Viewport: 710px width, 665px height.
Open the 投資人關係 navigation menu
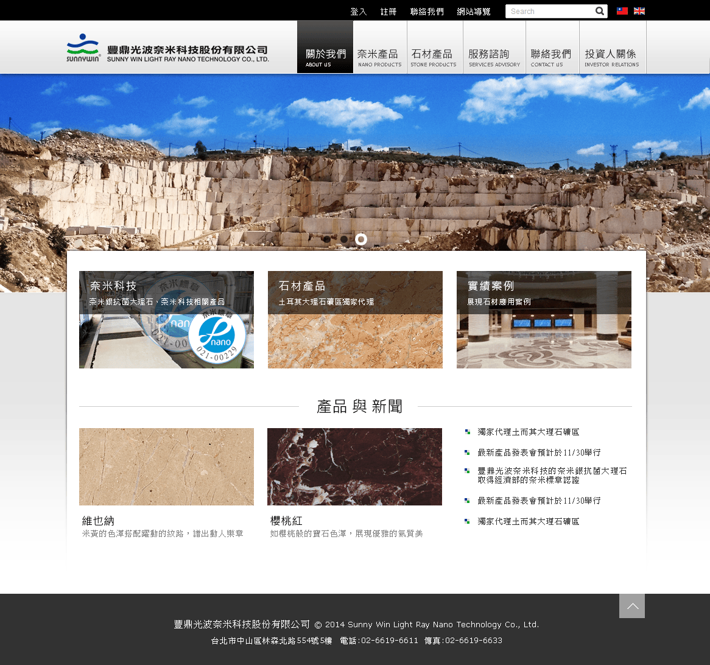click(x=611, y=55)
